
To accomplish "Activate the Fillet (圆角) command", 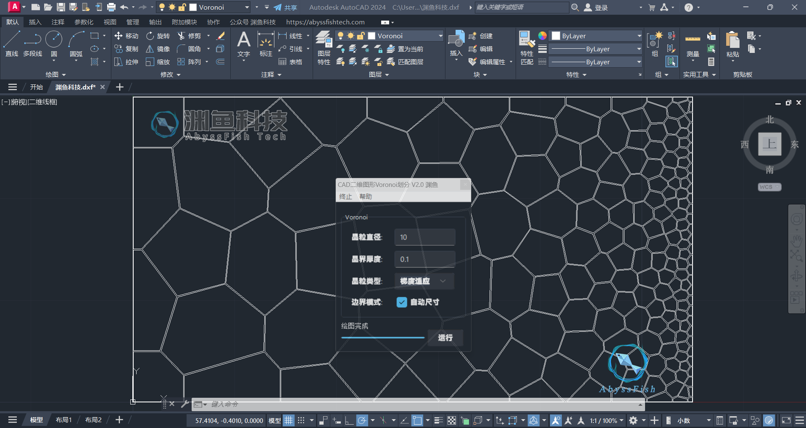I will point(190,49).
